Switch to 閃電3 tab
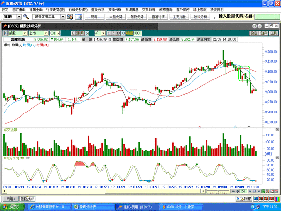Viewport: 281px width, 211px height. pos(10,199)
